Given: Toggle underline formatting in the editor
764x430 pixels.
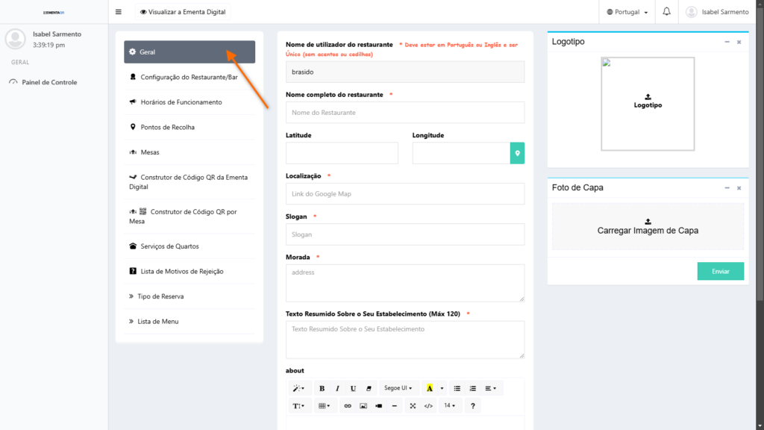Looking at the screenshot, I should coord(353,388).
